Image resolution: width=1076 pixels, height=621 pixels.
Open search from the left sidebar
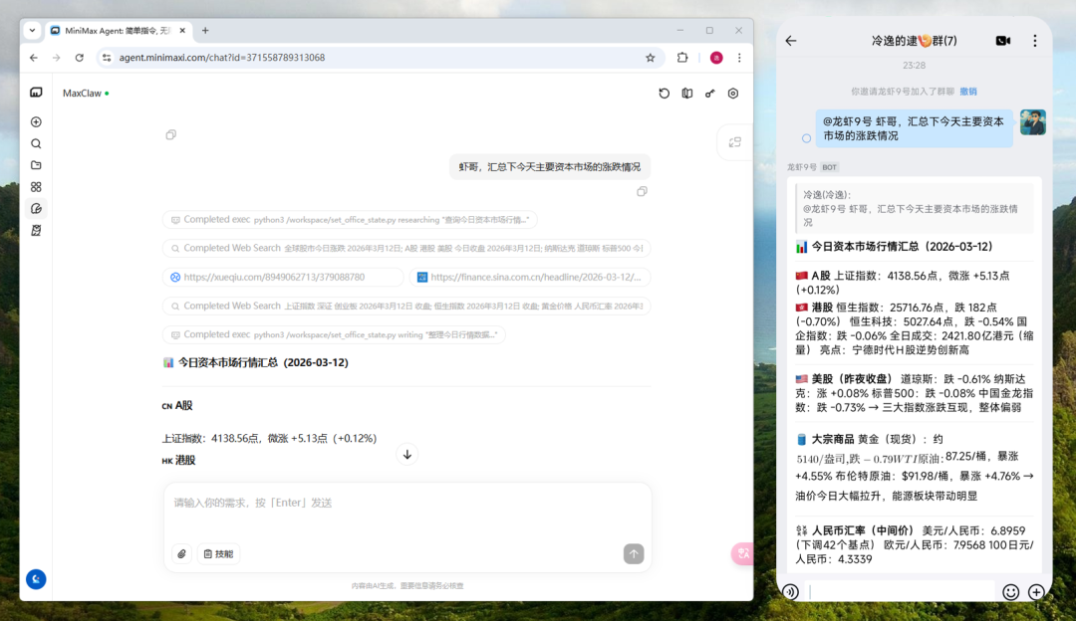click(36, 144)
